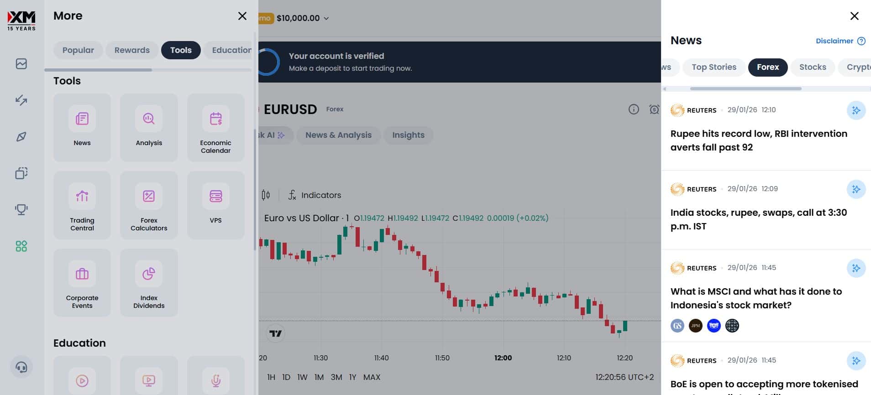Select the 1D chart timeframe

(x=286, y=377)
